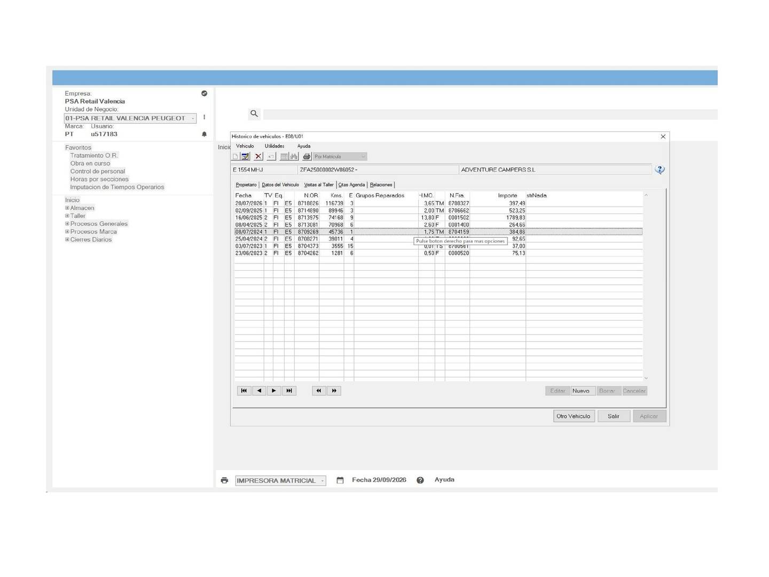Click the binoculars search toolbar icon

point(294,157)
